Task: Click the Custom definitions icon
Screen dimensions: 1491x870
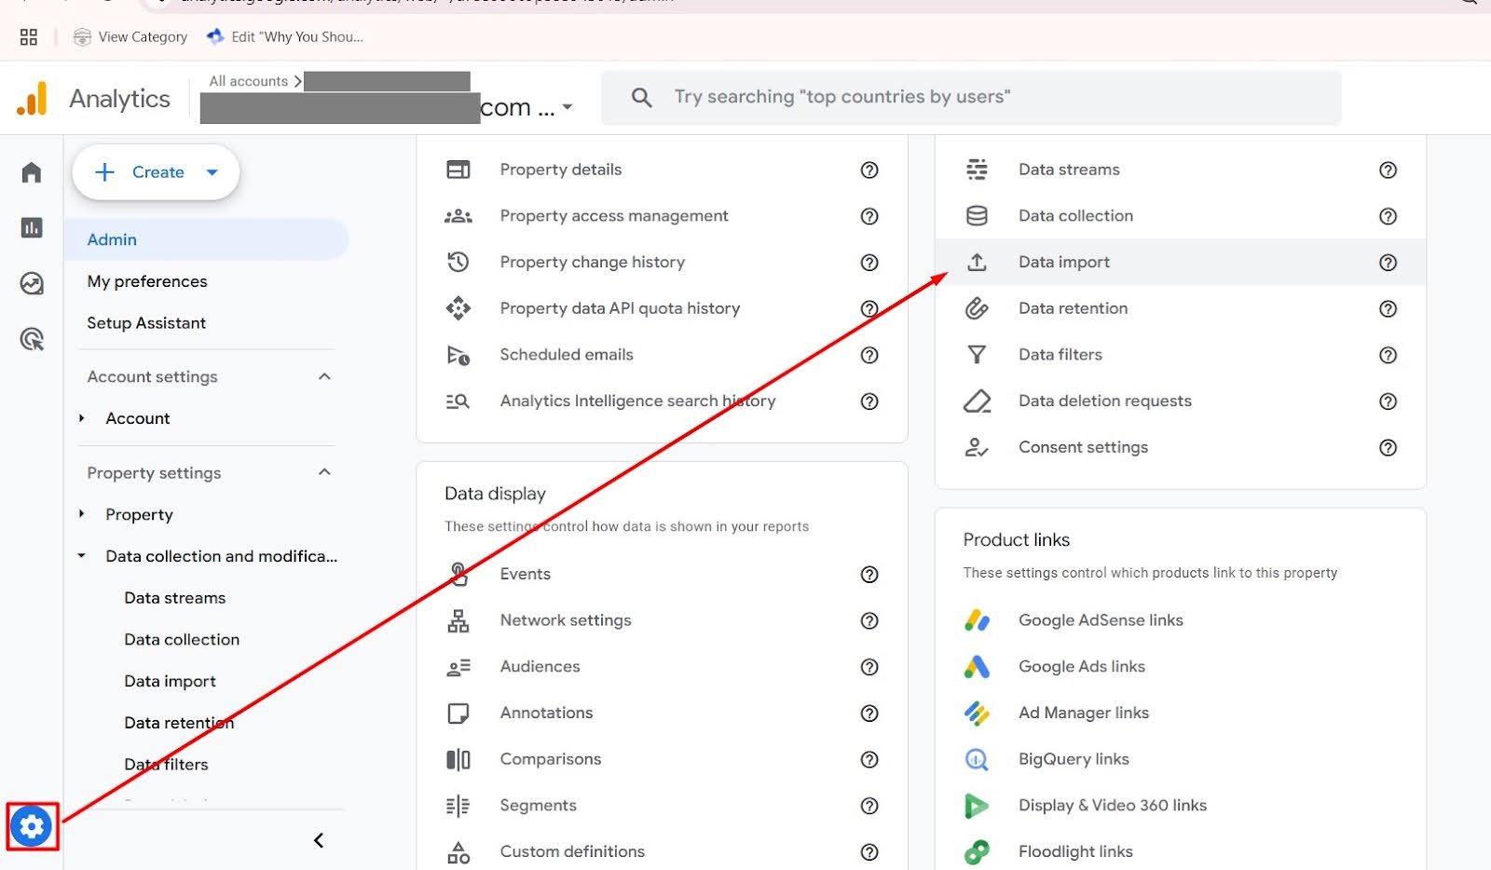Action: point(458,852)
